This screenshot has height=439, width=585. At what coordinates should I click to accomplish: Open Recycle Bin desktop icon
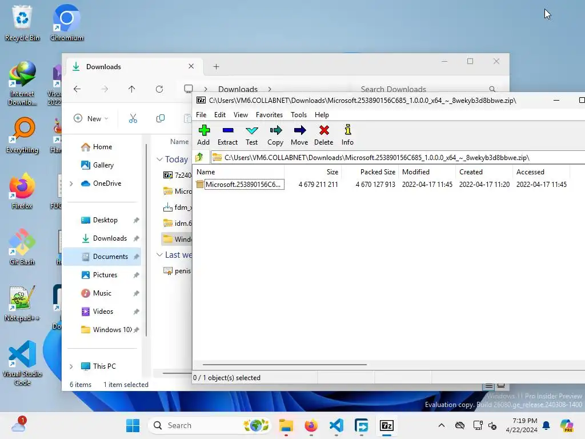[x=22, y=22]
